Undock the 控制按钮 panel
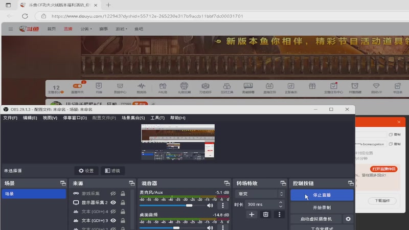Image resolution: width=409 pixels, height=230 pixels. (351, 183)
